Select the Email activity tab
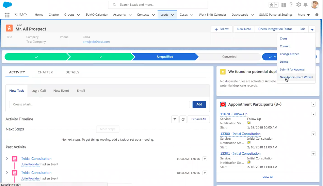The width and height of the screenshot is (323, 186). click(x=81, y=91)
